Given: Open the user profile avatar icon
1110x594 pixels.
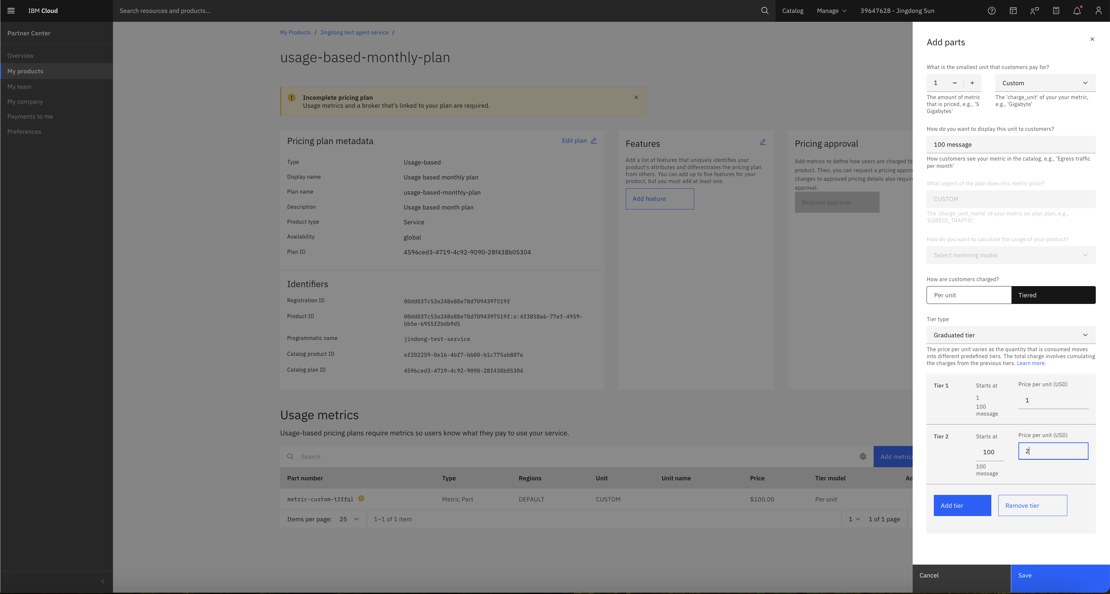Looking at the screenshot, I should 1098,11.
